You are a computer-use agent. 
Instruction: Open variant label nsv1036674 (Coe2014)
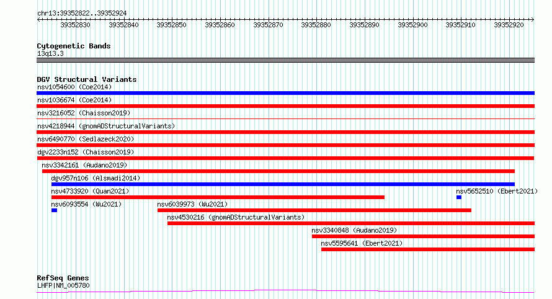tap(74, 100)
